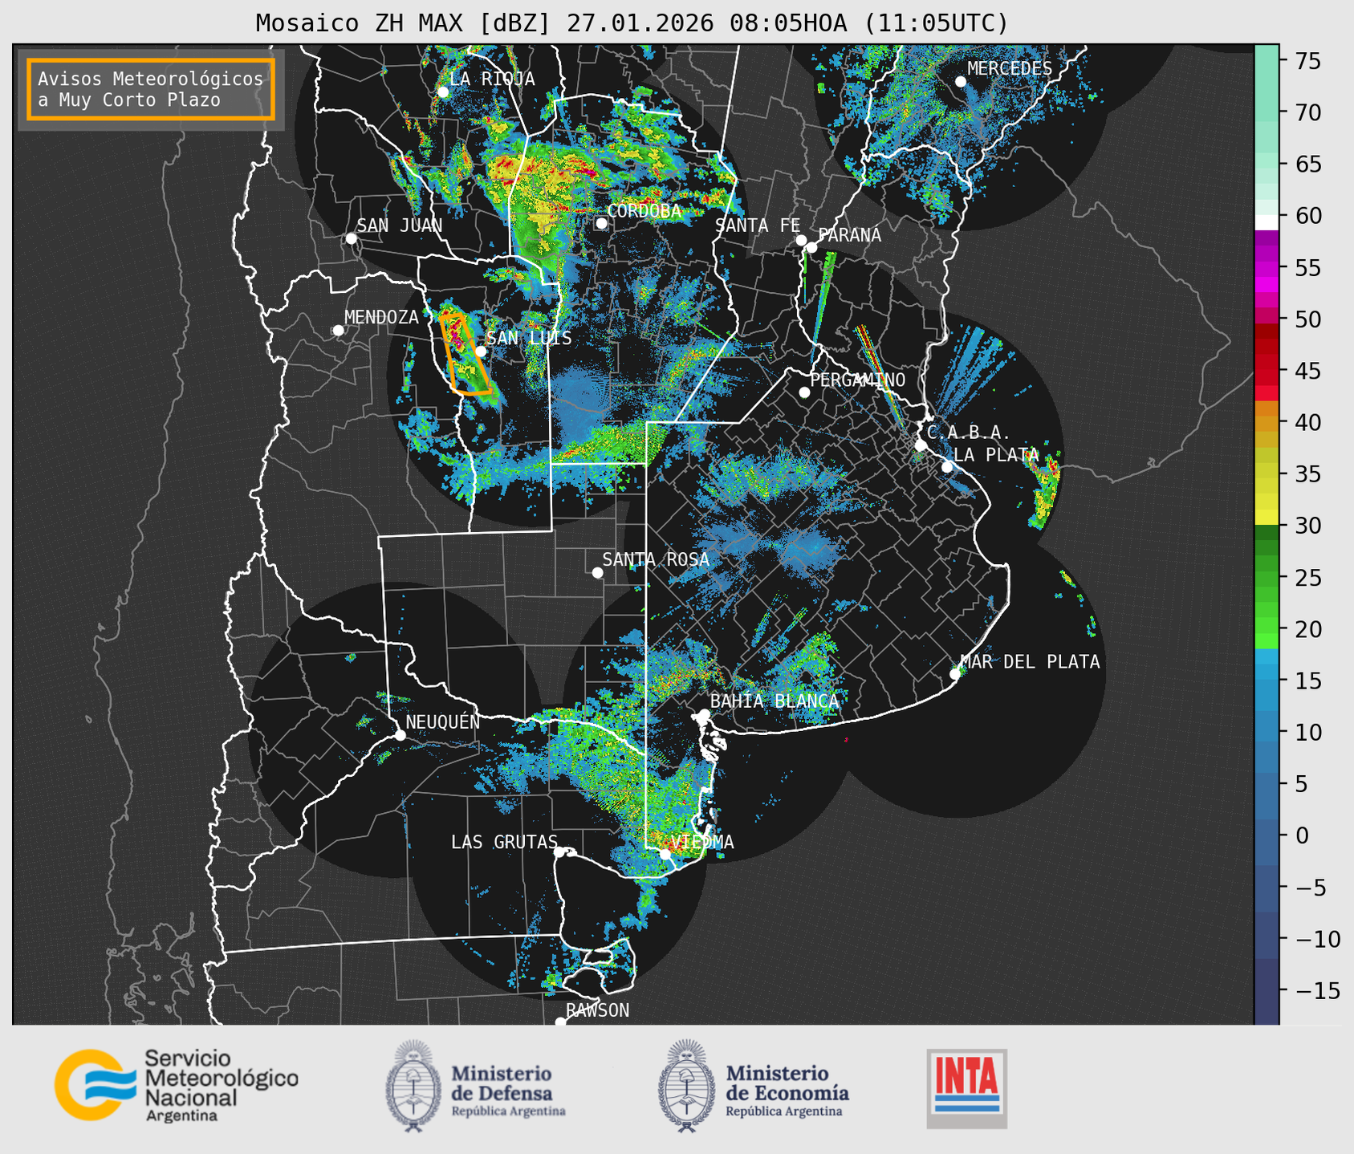This screenshot has width=1354, height=1154.
Task: Click the CORDOBA label text
Action: point(644,211)
